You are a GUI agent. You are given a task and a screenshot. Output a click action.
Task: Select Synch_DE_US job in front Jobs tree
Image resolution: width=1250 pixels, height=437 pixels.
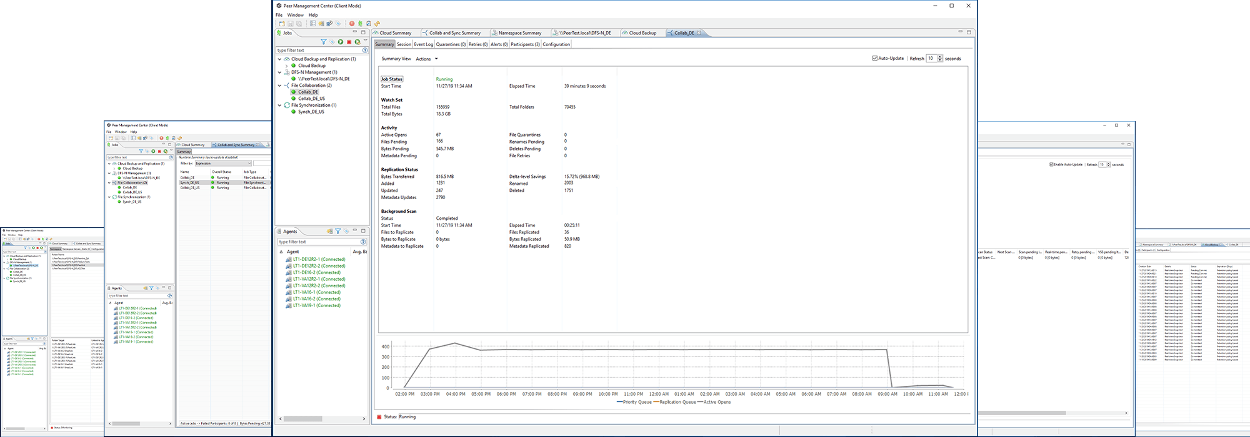(x=311, y=112)
